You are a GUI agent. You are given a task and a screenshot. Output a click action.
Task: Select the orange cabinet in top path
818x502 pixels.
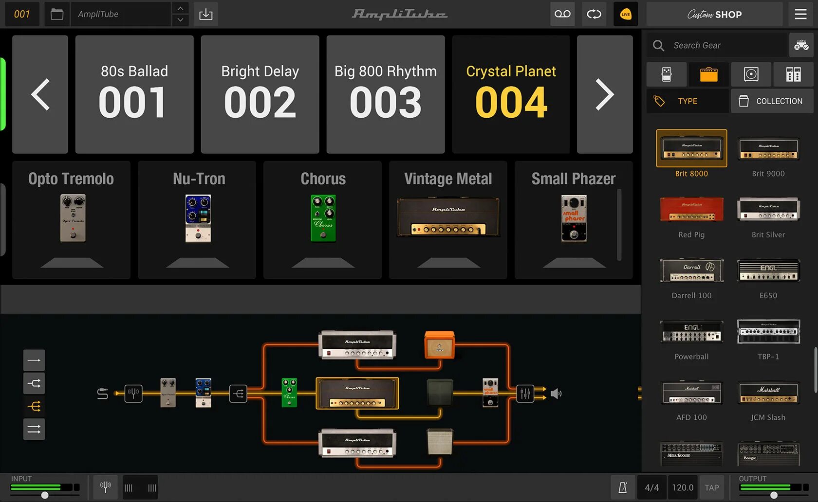click(440, 345)
